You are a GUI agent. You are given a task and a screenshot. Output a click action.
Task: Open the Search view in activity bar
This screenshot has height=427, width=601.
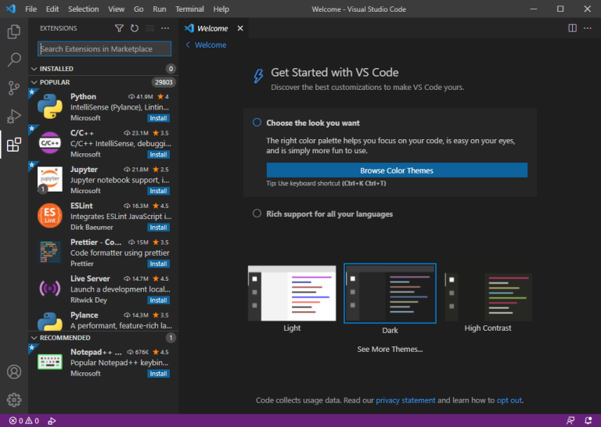click(14, 59)
